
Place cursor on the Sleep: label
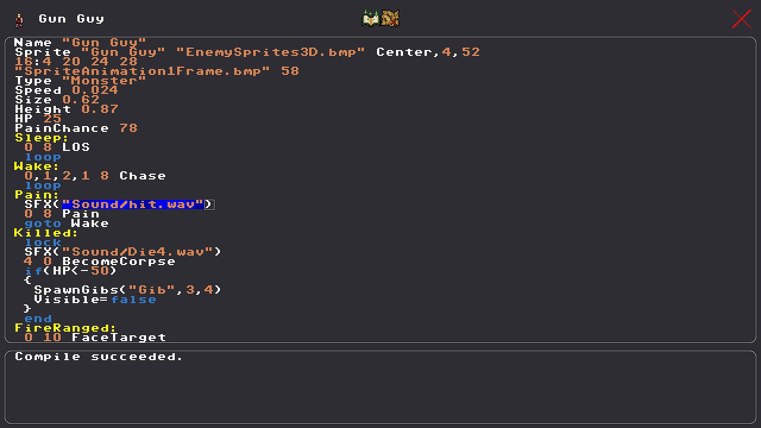tap(42, 138)
